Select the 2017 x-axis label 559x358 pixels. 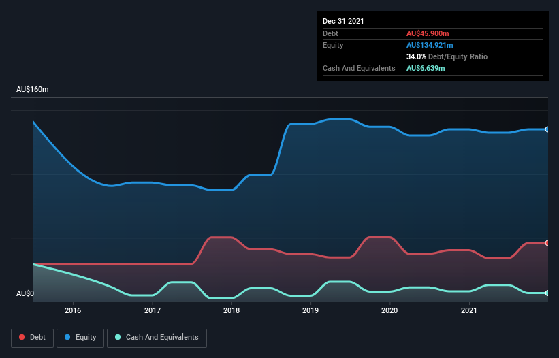pyautogui.click(x=153, y=310)
